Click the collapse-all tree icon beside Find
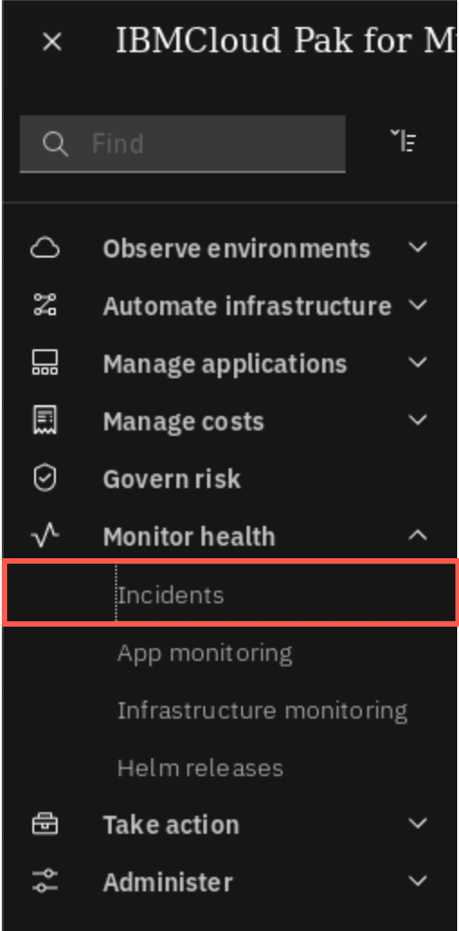Viewport: 459px width, 931px height. coord(407,140)
